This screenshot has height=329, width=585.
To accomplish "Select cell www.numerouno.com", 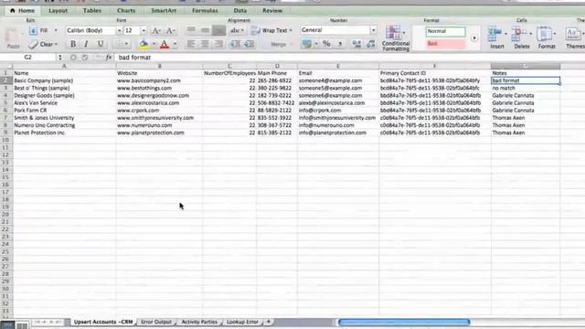I will (x=159, y=125).
